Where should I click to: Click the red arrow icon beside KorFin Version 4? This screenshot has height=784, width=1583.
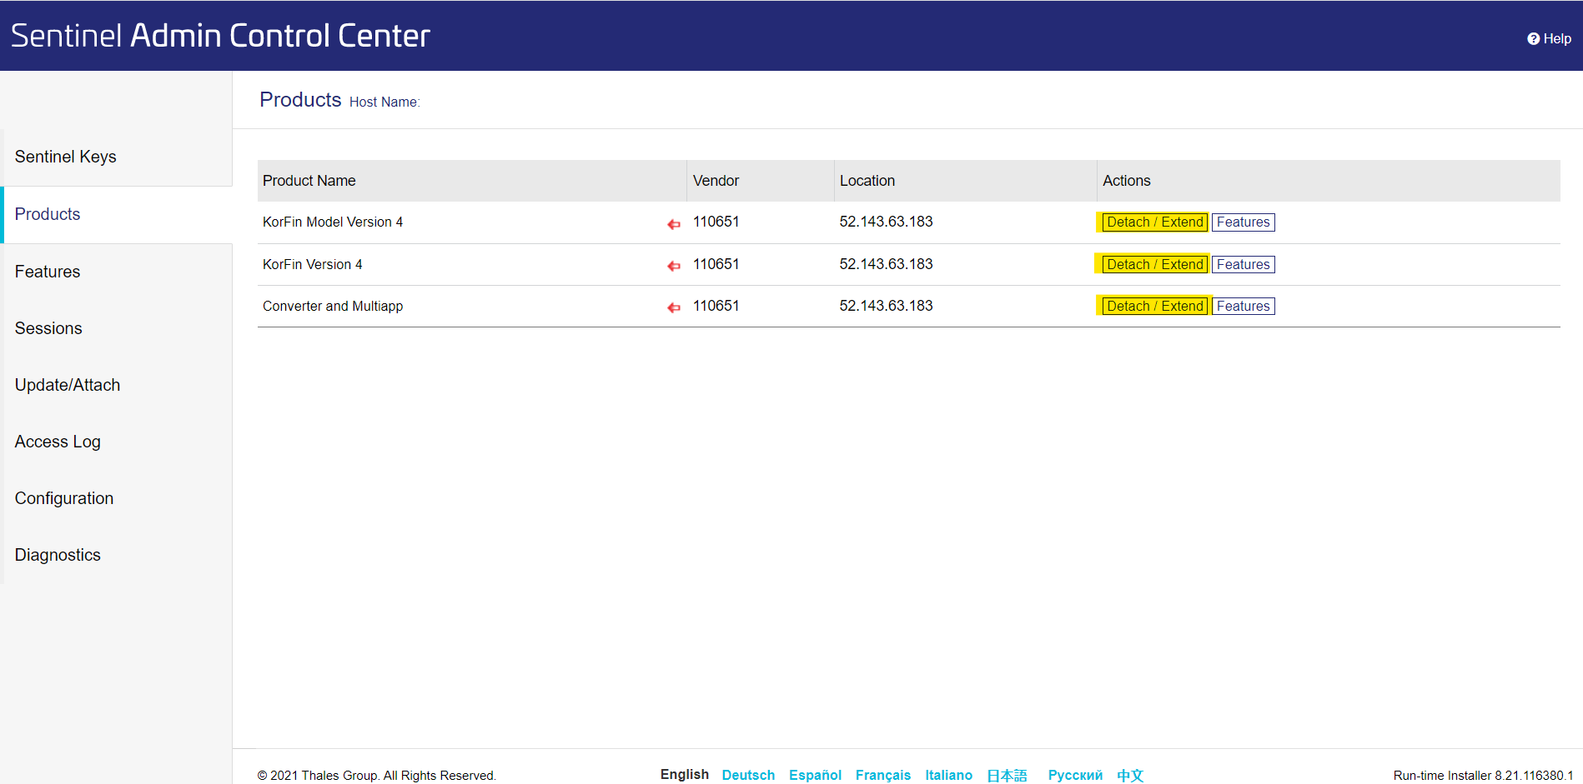point(673,266)
